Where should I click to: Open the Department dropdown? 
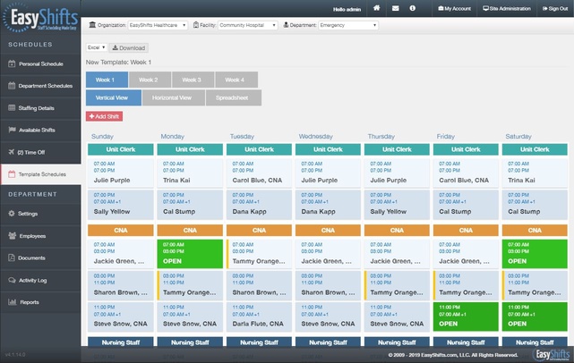point(347,26)
